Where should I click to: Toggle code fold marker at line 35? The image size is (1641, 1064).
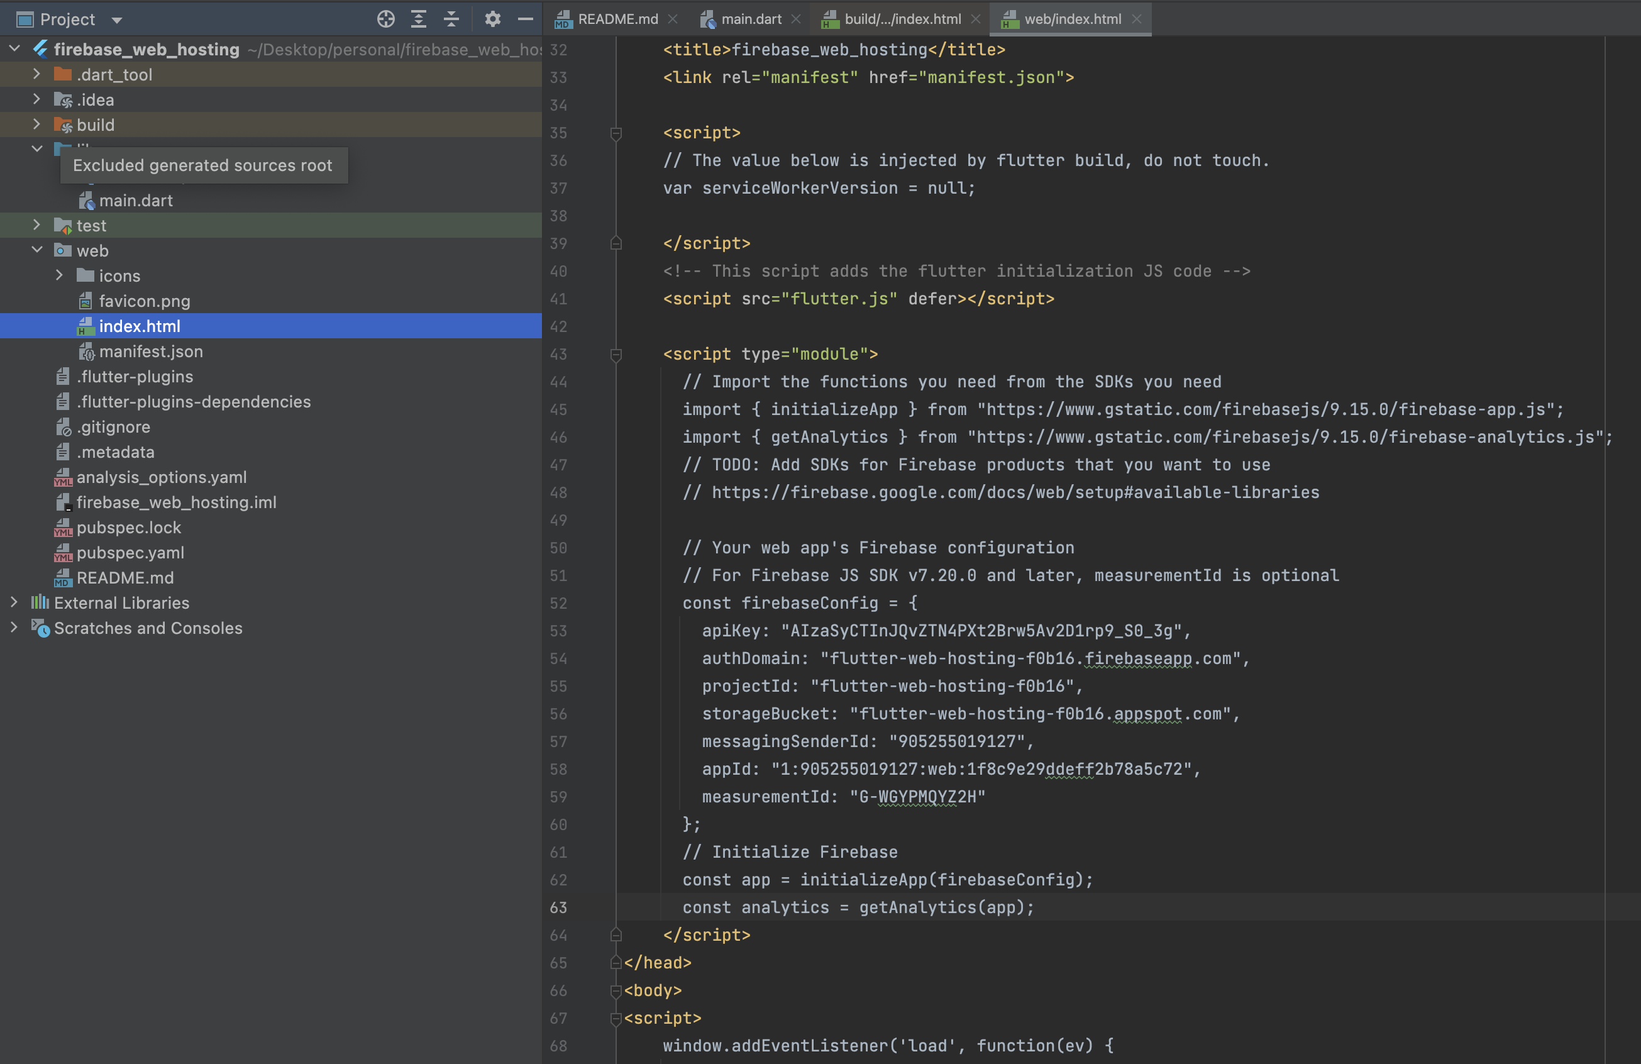click(616, 133)
